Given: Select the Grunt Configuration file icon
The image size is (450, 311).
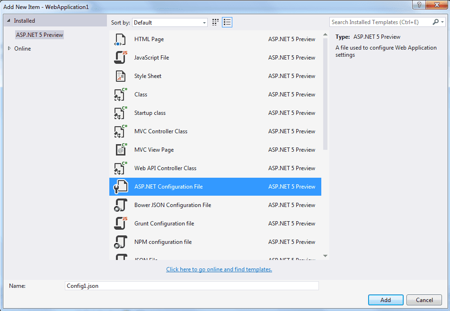Looking at the screenshot, I should coord(121,224).
